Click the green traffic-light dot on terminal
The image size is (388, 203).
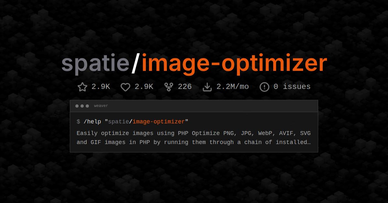87,106
